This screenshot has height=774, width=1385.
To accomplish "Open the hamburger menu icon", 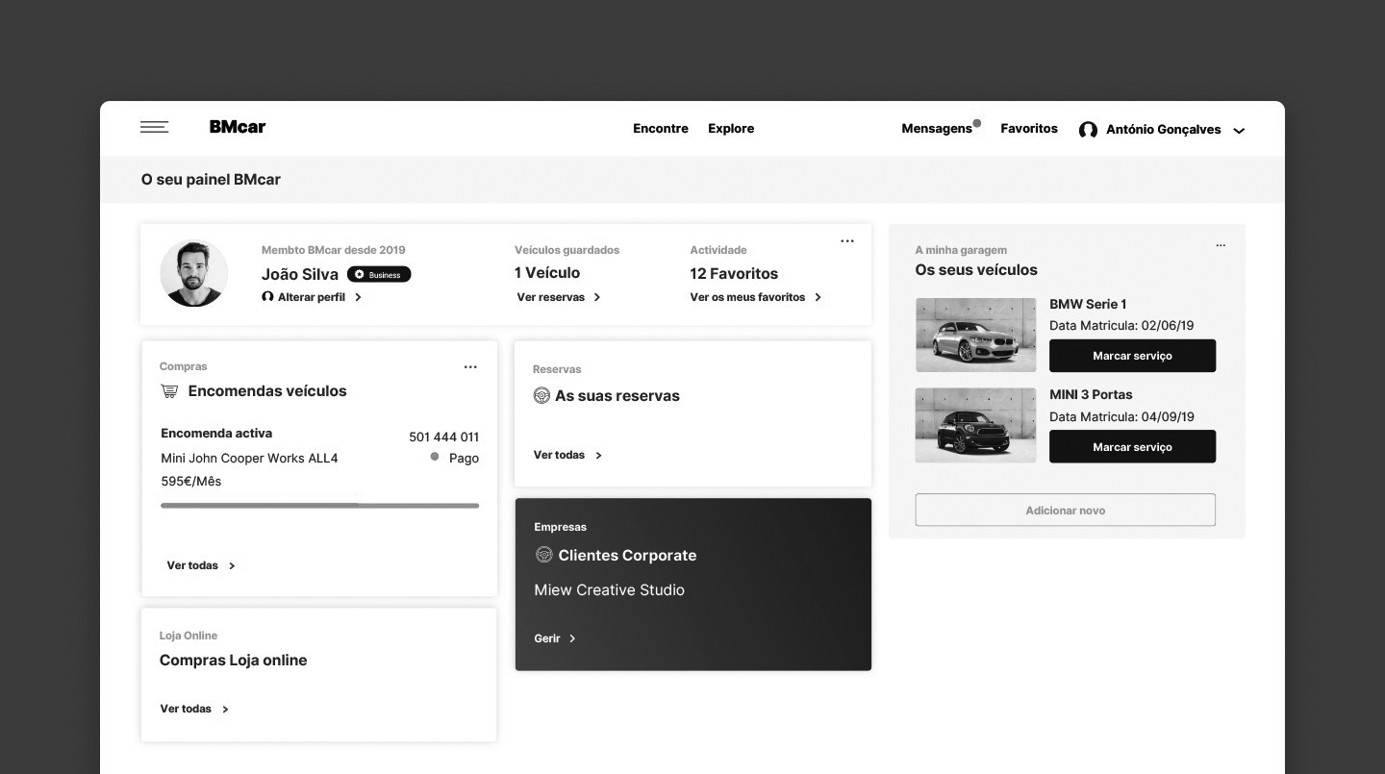I will tap(154, 127).
